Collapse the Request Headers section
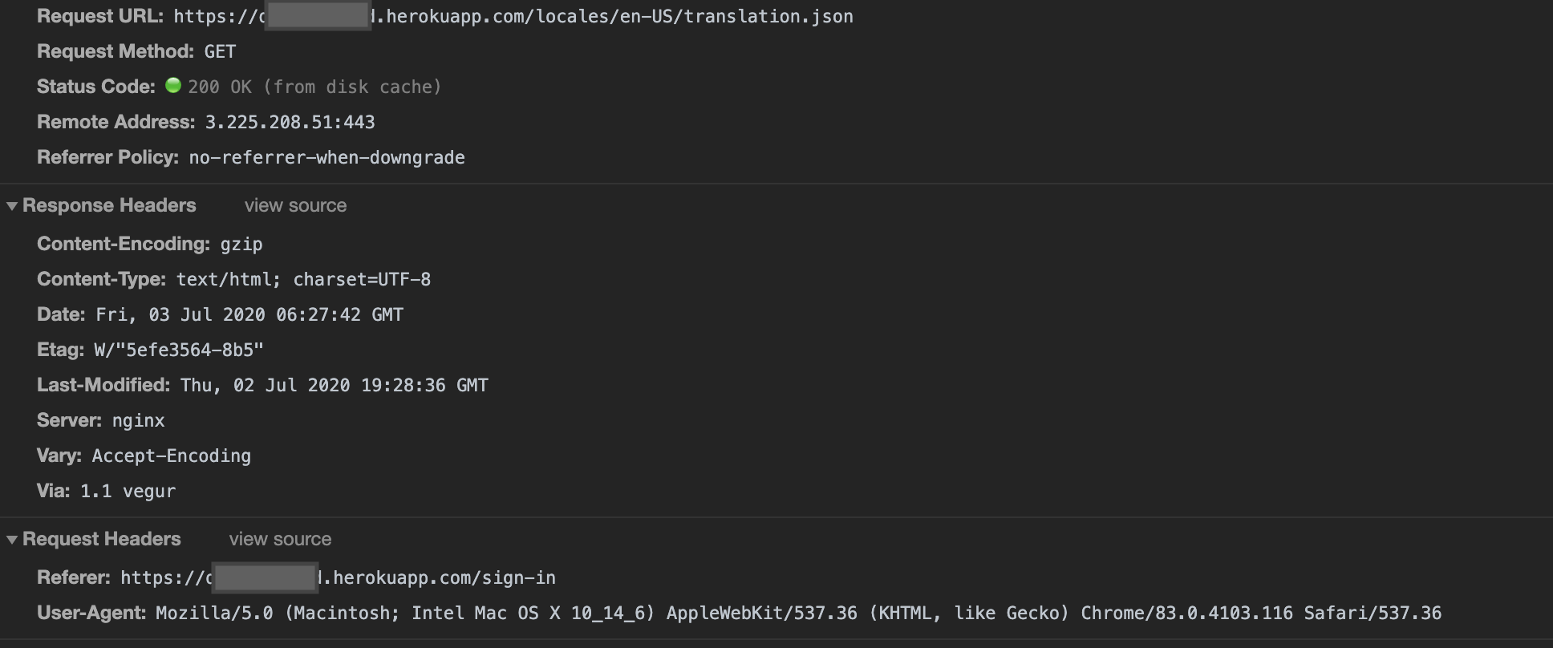The width and height of the screenshot is (1553, 648). point(11,539)
